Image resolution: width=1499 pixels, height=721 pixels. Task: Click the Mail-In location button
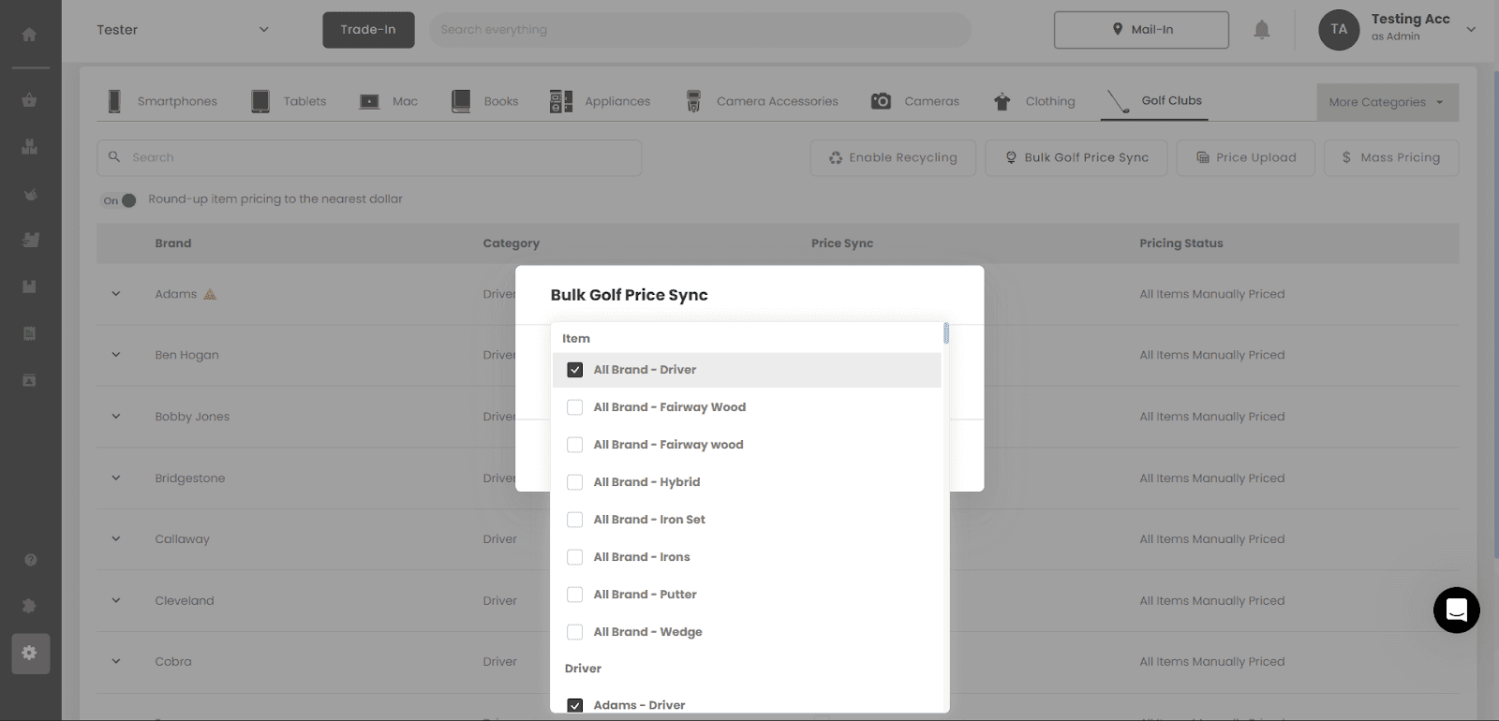tap(1141, 30)
